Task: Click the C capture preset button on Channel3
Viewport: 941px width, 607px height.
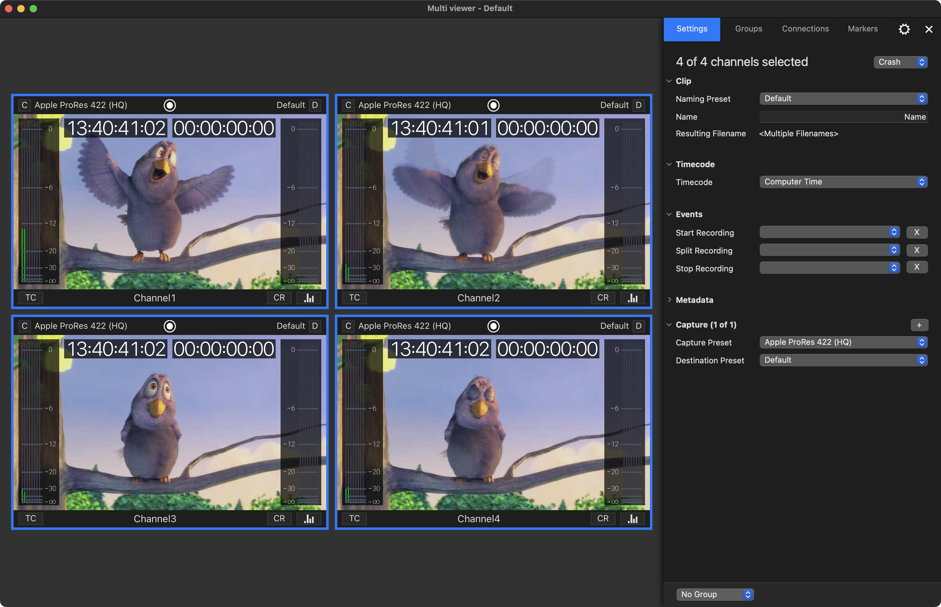Action: click(x=24, y=326)
